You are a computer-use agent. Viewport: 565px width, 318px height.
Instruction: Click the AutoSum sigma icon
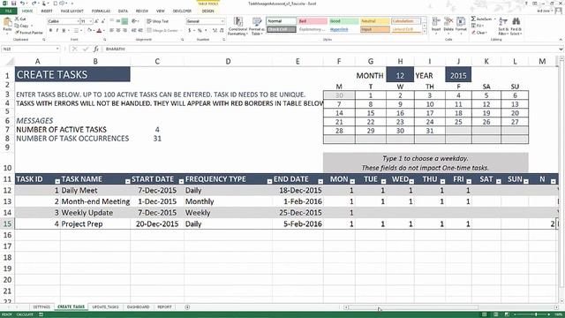(x=473, y=19)
